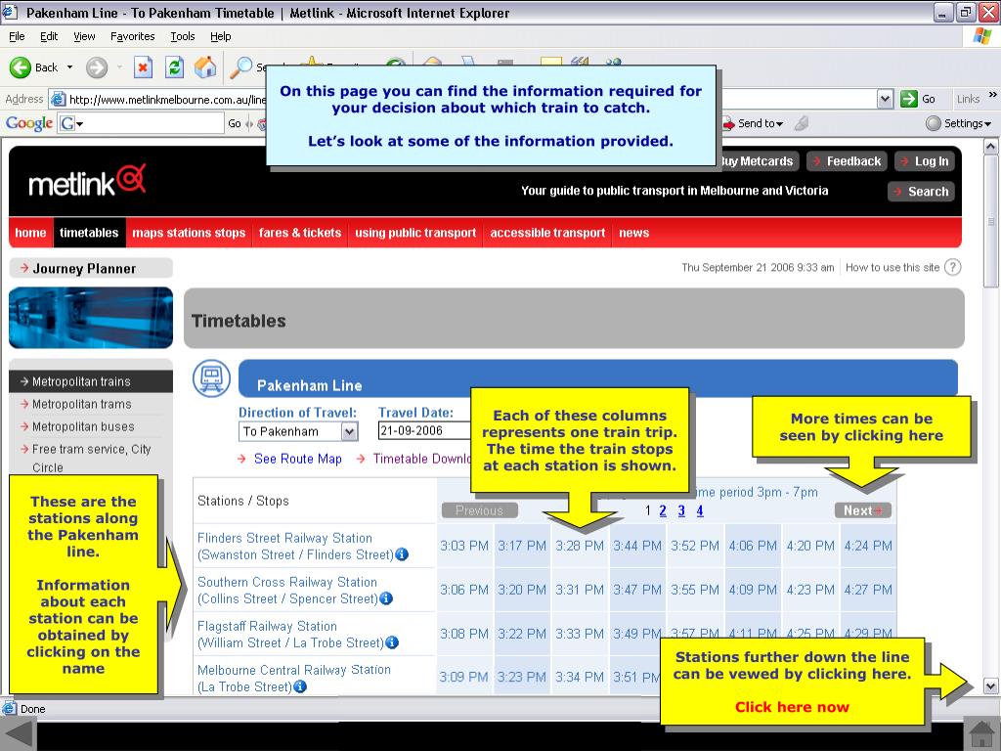This screenshot has height=751, width=1001.
Task: Click the Send to icon in Google toolbar
Action: coord(728,123)
